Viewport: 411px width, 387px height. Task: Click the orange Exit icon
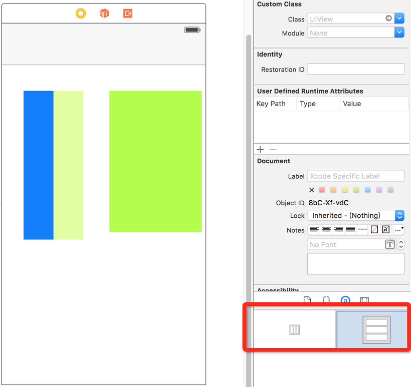click(x=128, y=14)
